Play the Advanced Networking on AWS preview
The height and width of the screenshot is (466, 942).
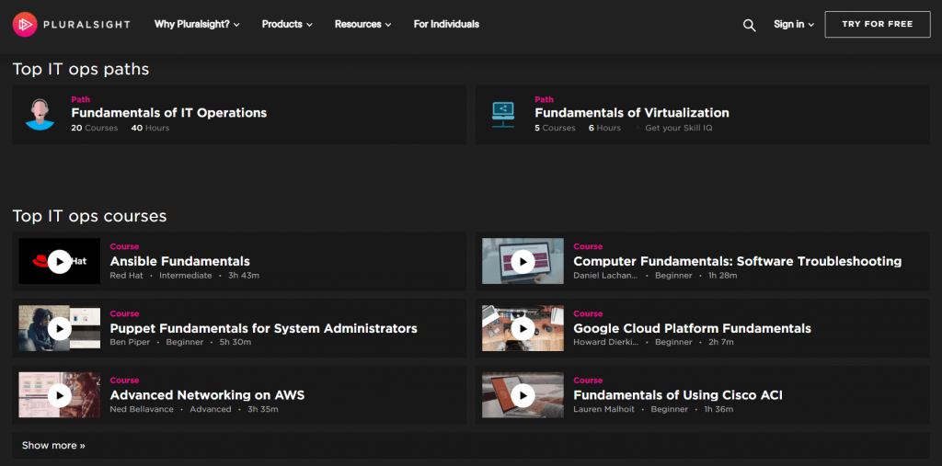(59, 395)
